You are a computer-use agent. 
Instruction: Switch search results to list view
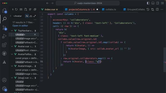coord(30,10)
